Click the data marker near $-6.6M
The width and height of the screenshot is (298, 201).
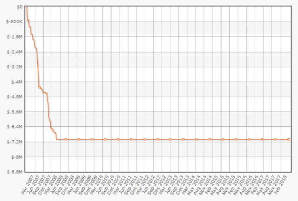(x=53, y=130)
